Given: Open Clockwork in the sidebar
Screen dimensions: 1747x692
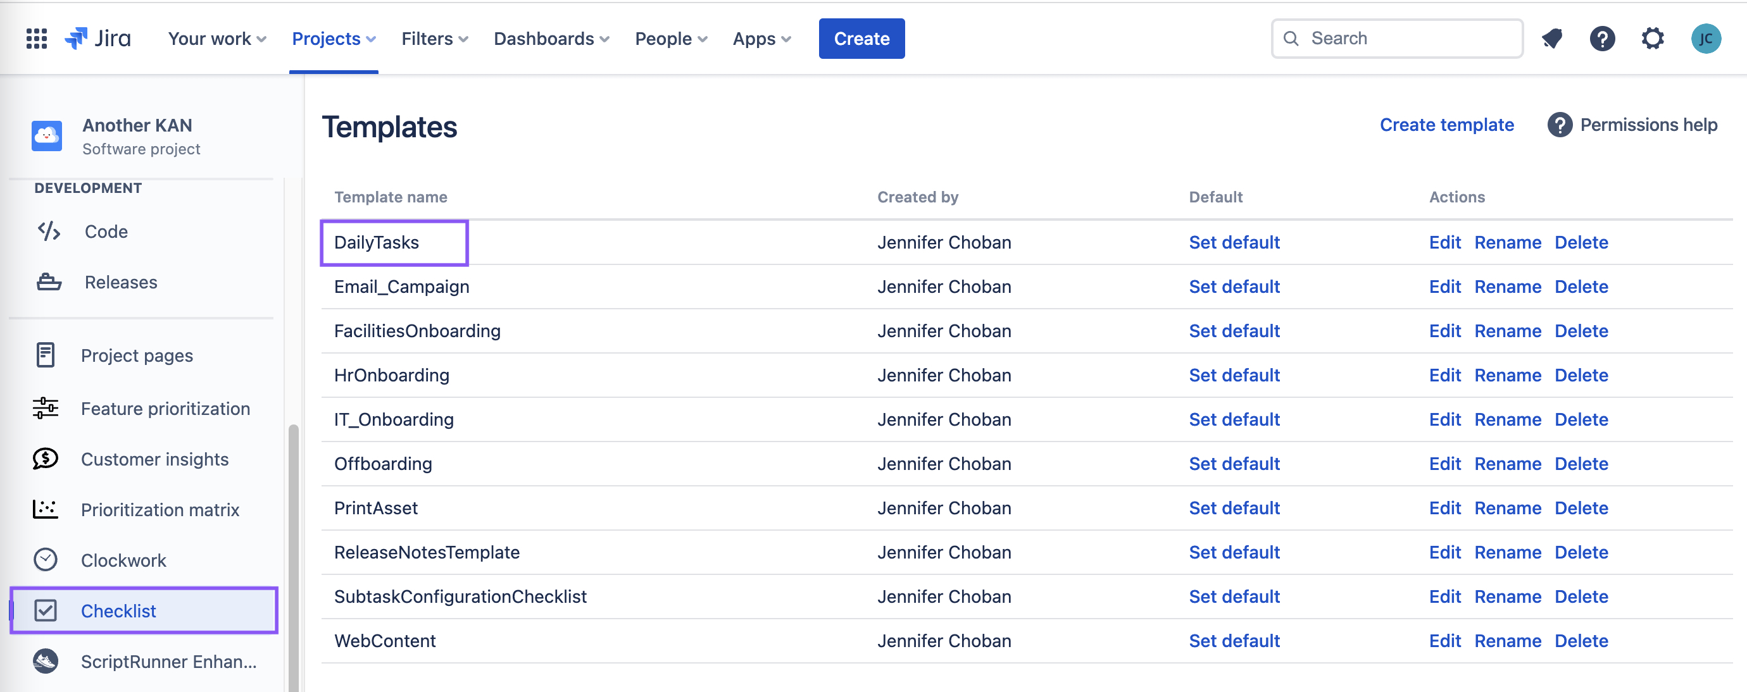Looking at the screenshot, I should click(123, 560).
